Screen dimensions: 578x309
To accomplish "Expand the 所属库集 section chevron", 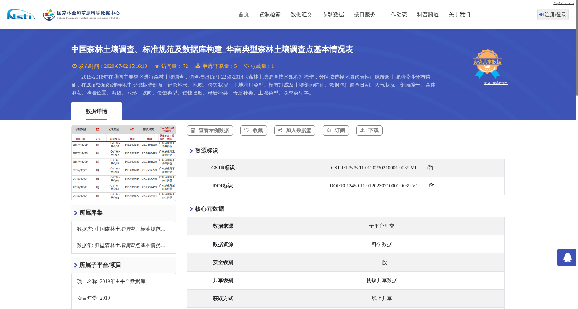I will tap(76, 213).
